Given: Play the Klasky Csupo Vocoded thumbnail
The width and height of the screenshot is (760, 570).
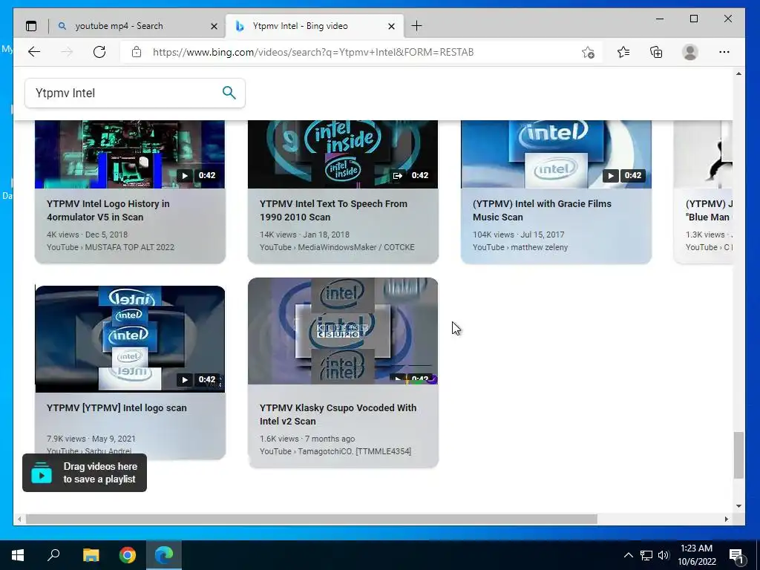Looking at the screenshot, I should [343, 331].
